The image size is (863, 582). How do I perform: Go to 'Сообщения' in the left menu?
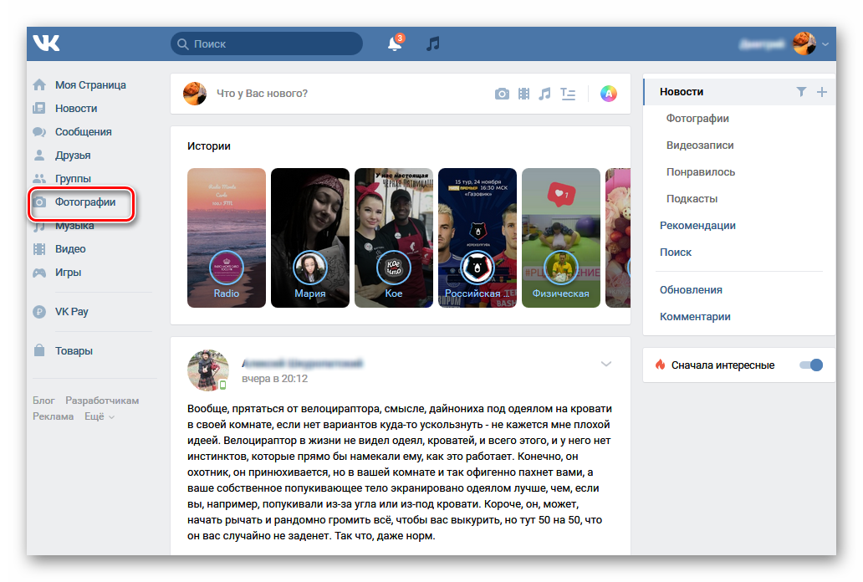tap(83, 132)
